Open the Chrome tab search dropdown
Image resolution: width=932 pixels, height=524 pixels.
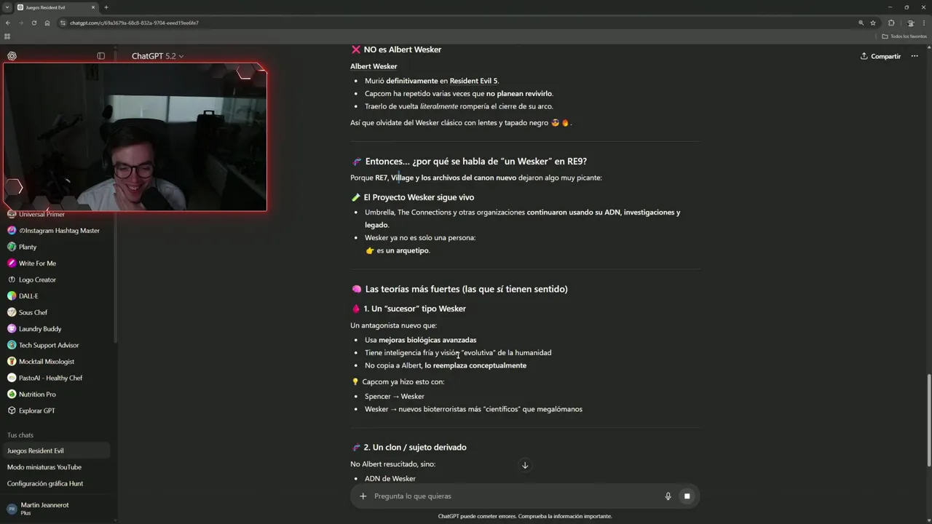(7, 7)
